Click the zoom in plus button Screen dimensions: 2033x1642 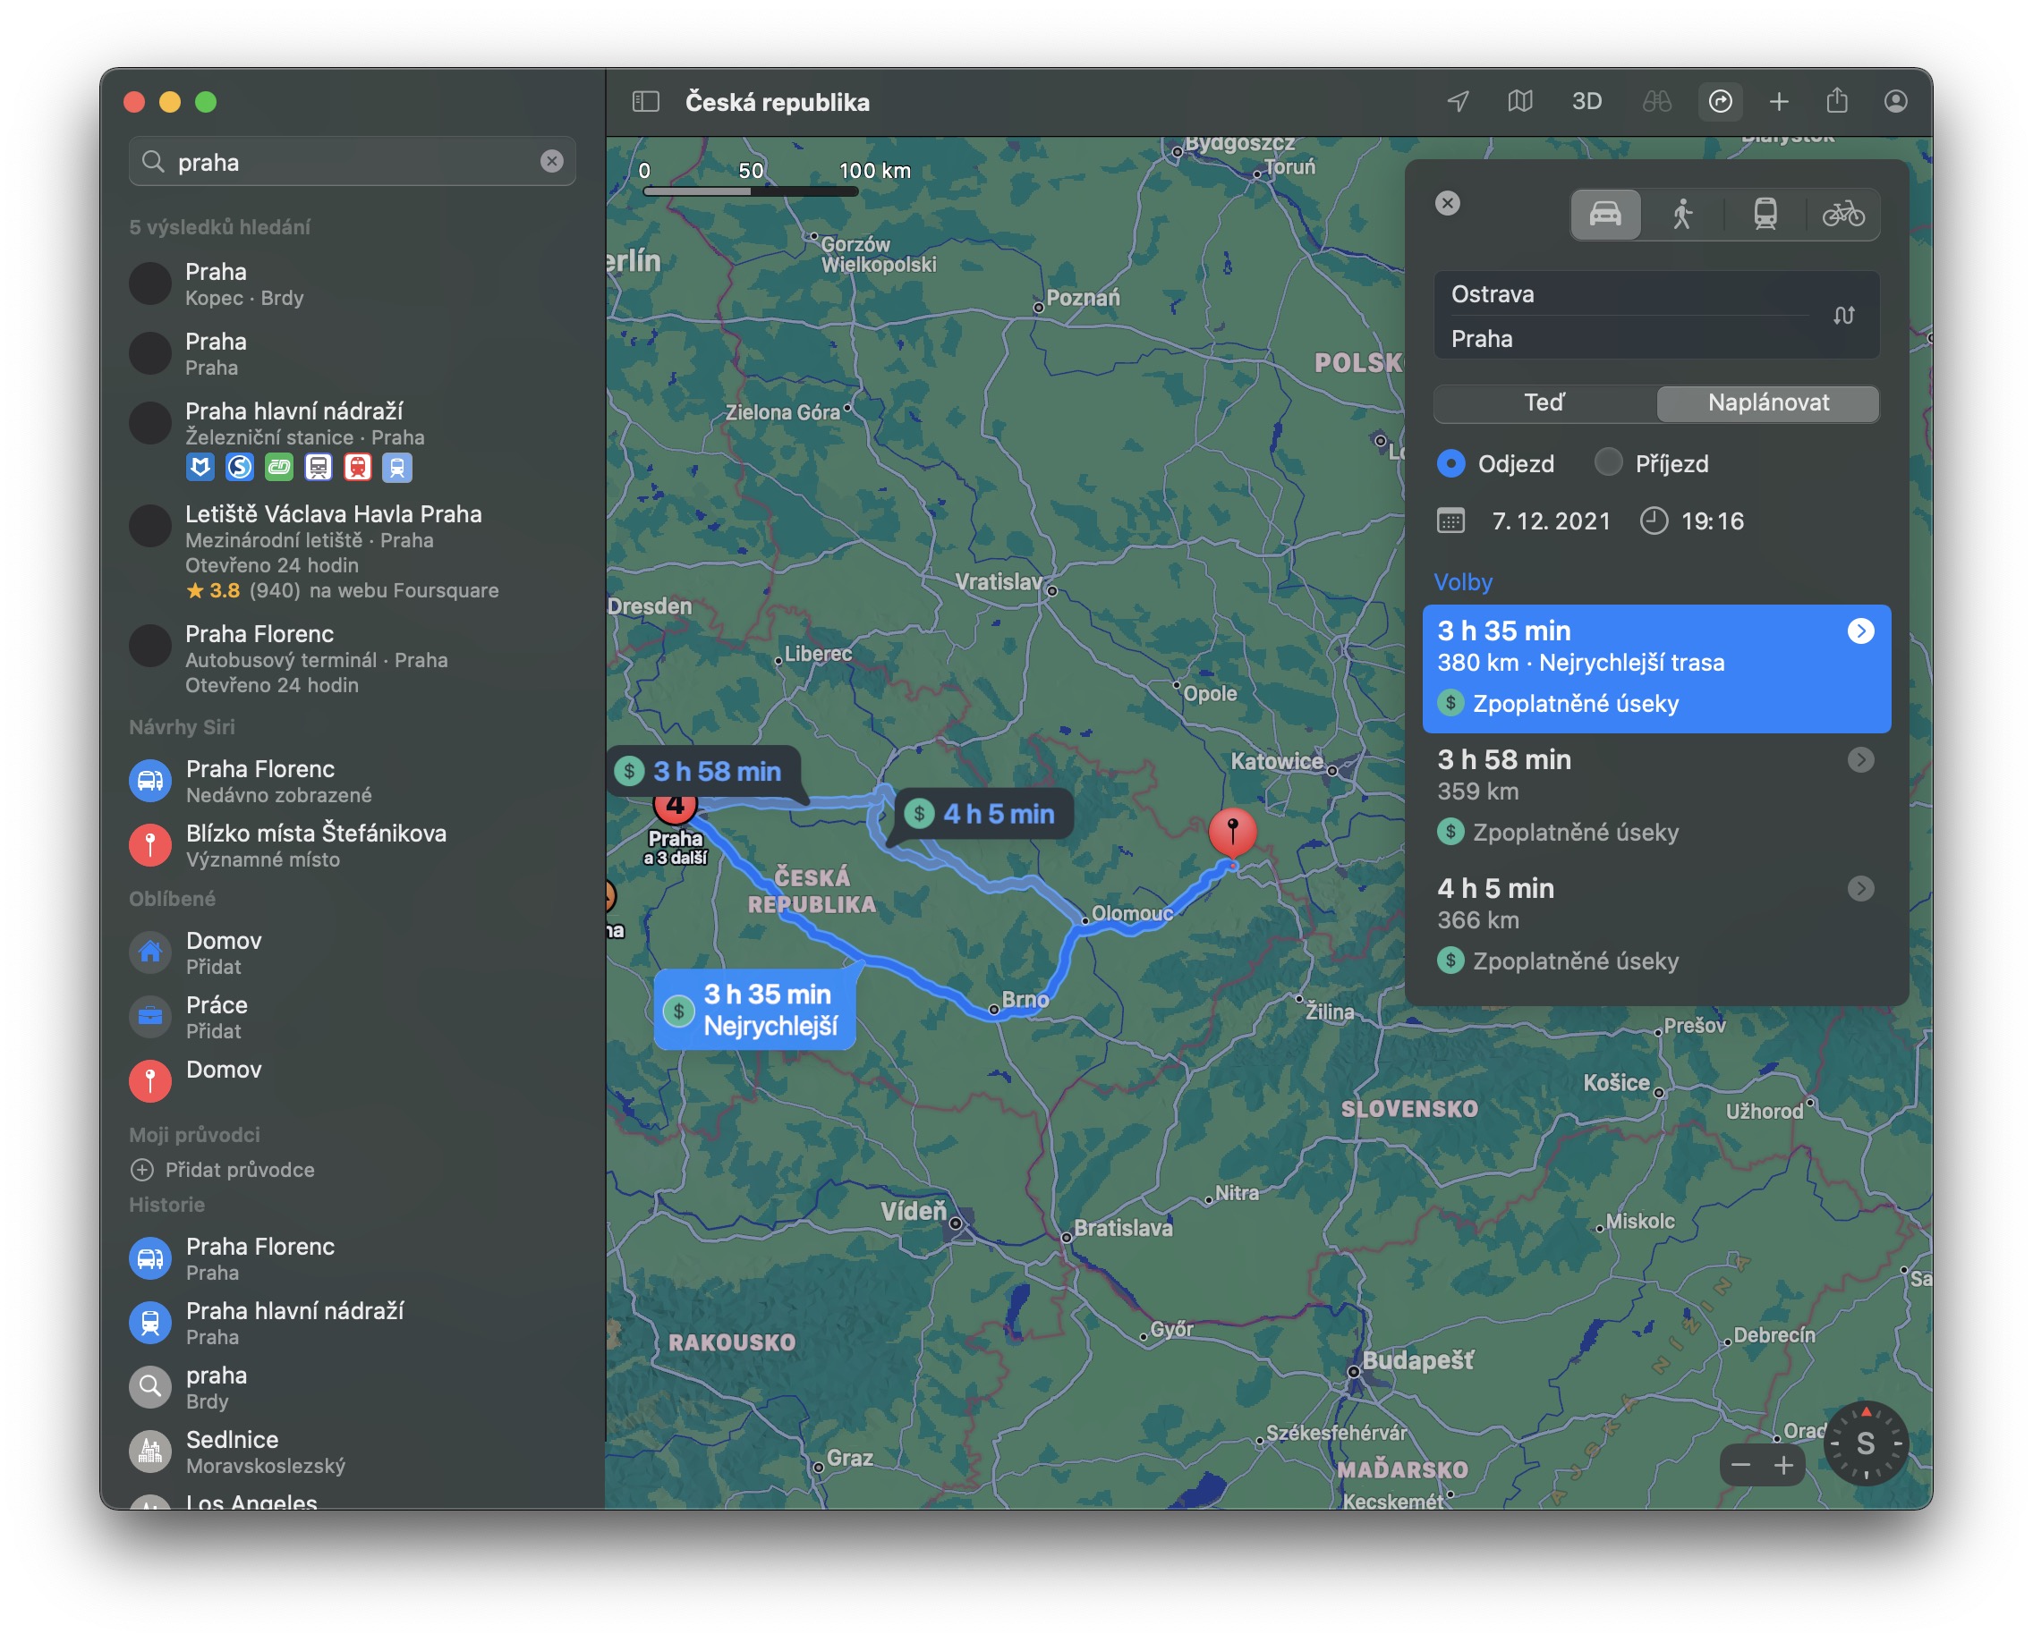pos(1783,1466)
